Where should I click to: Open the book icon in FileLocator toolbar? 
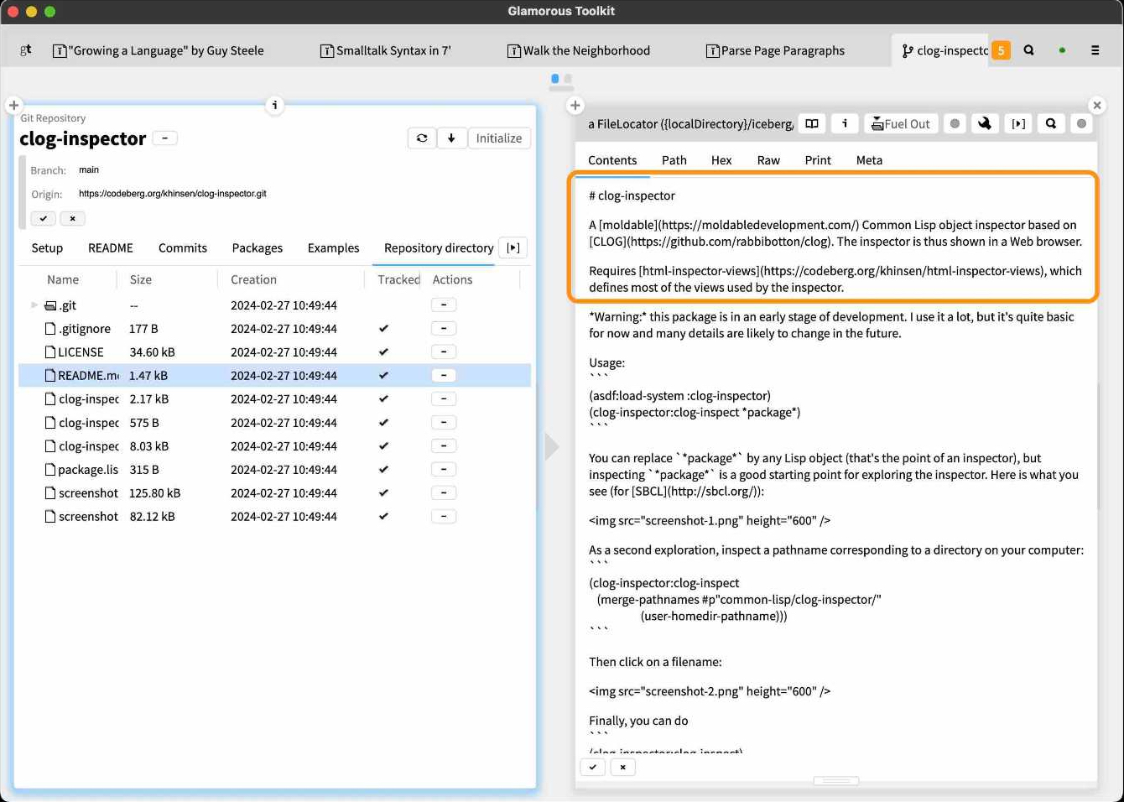[812, 123]
